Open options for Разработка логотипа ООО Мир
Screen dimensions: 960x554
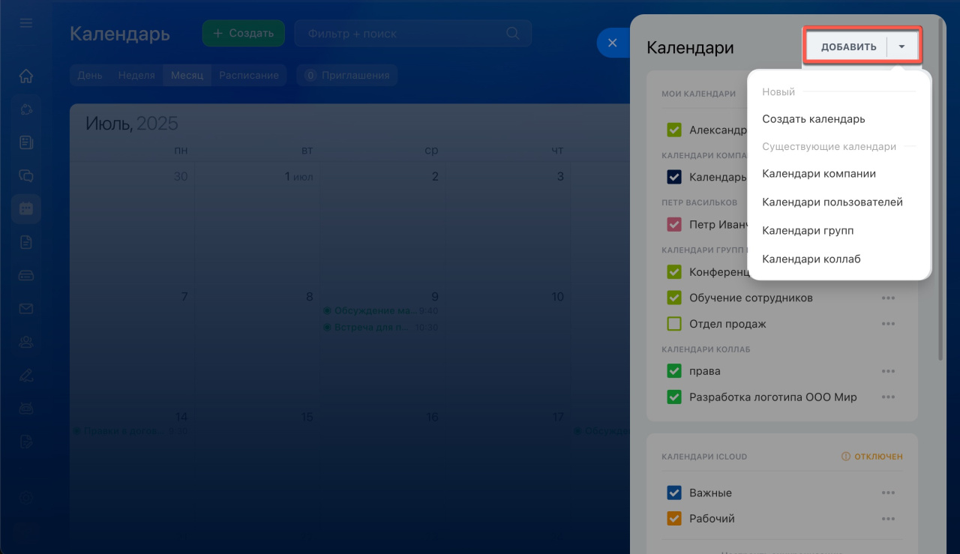[888, 397]
